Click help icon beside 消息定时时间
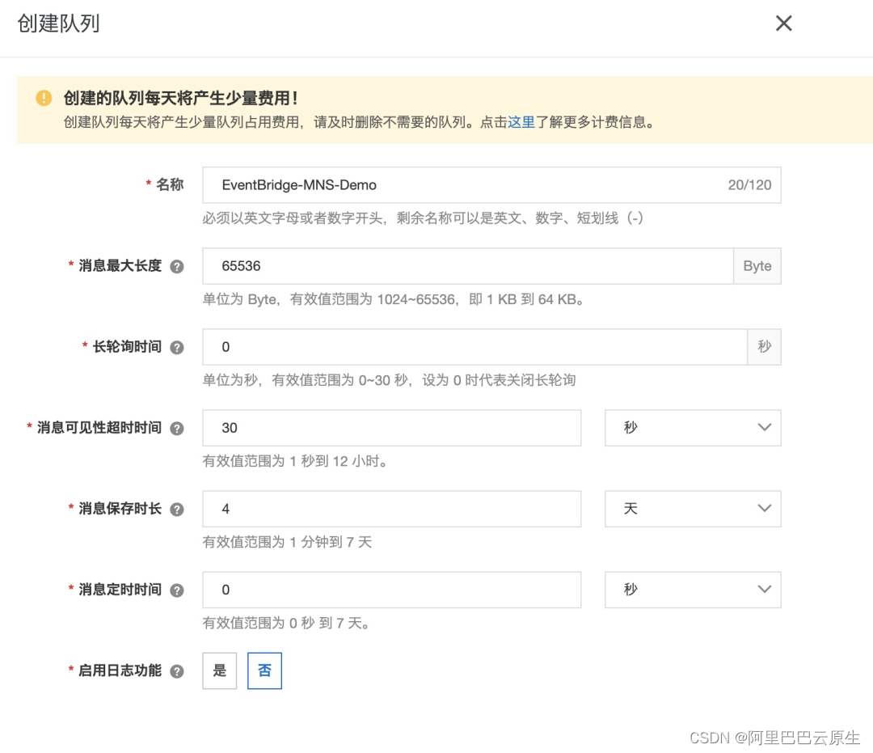The image size is (873, 753). coord(176,590)
